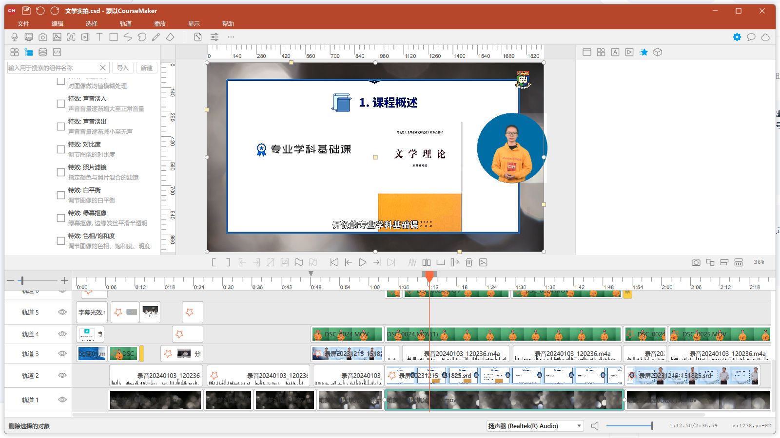This screenshot has height=438, width=780.
Task: Click the screen recording icon
Action: [29, 37]
